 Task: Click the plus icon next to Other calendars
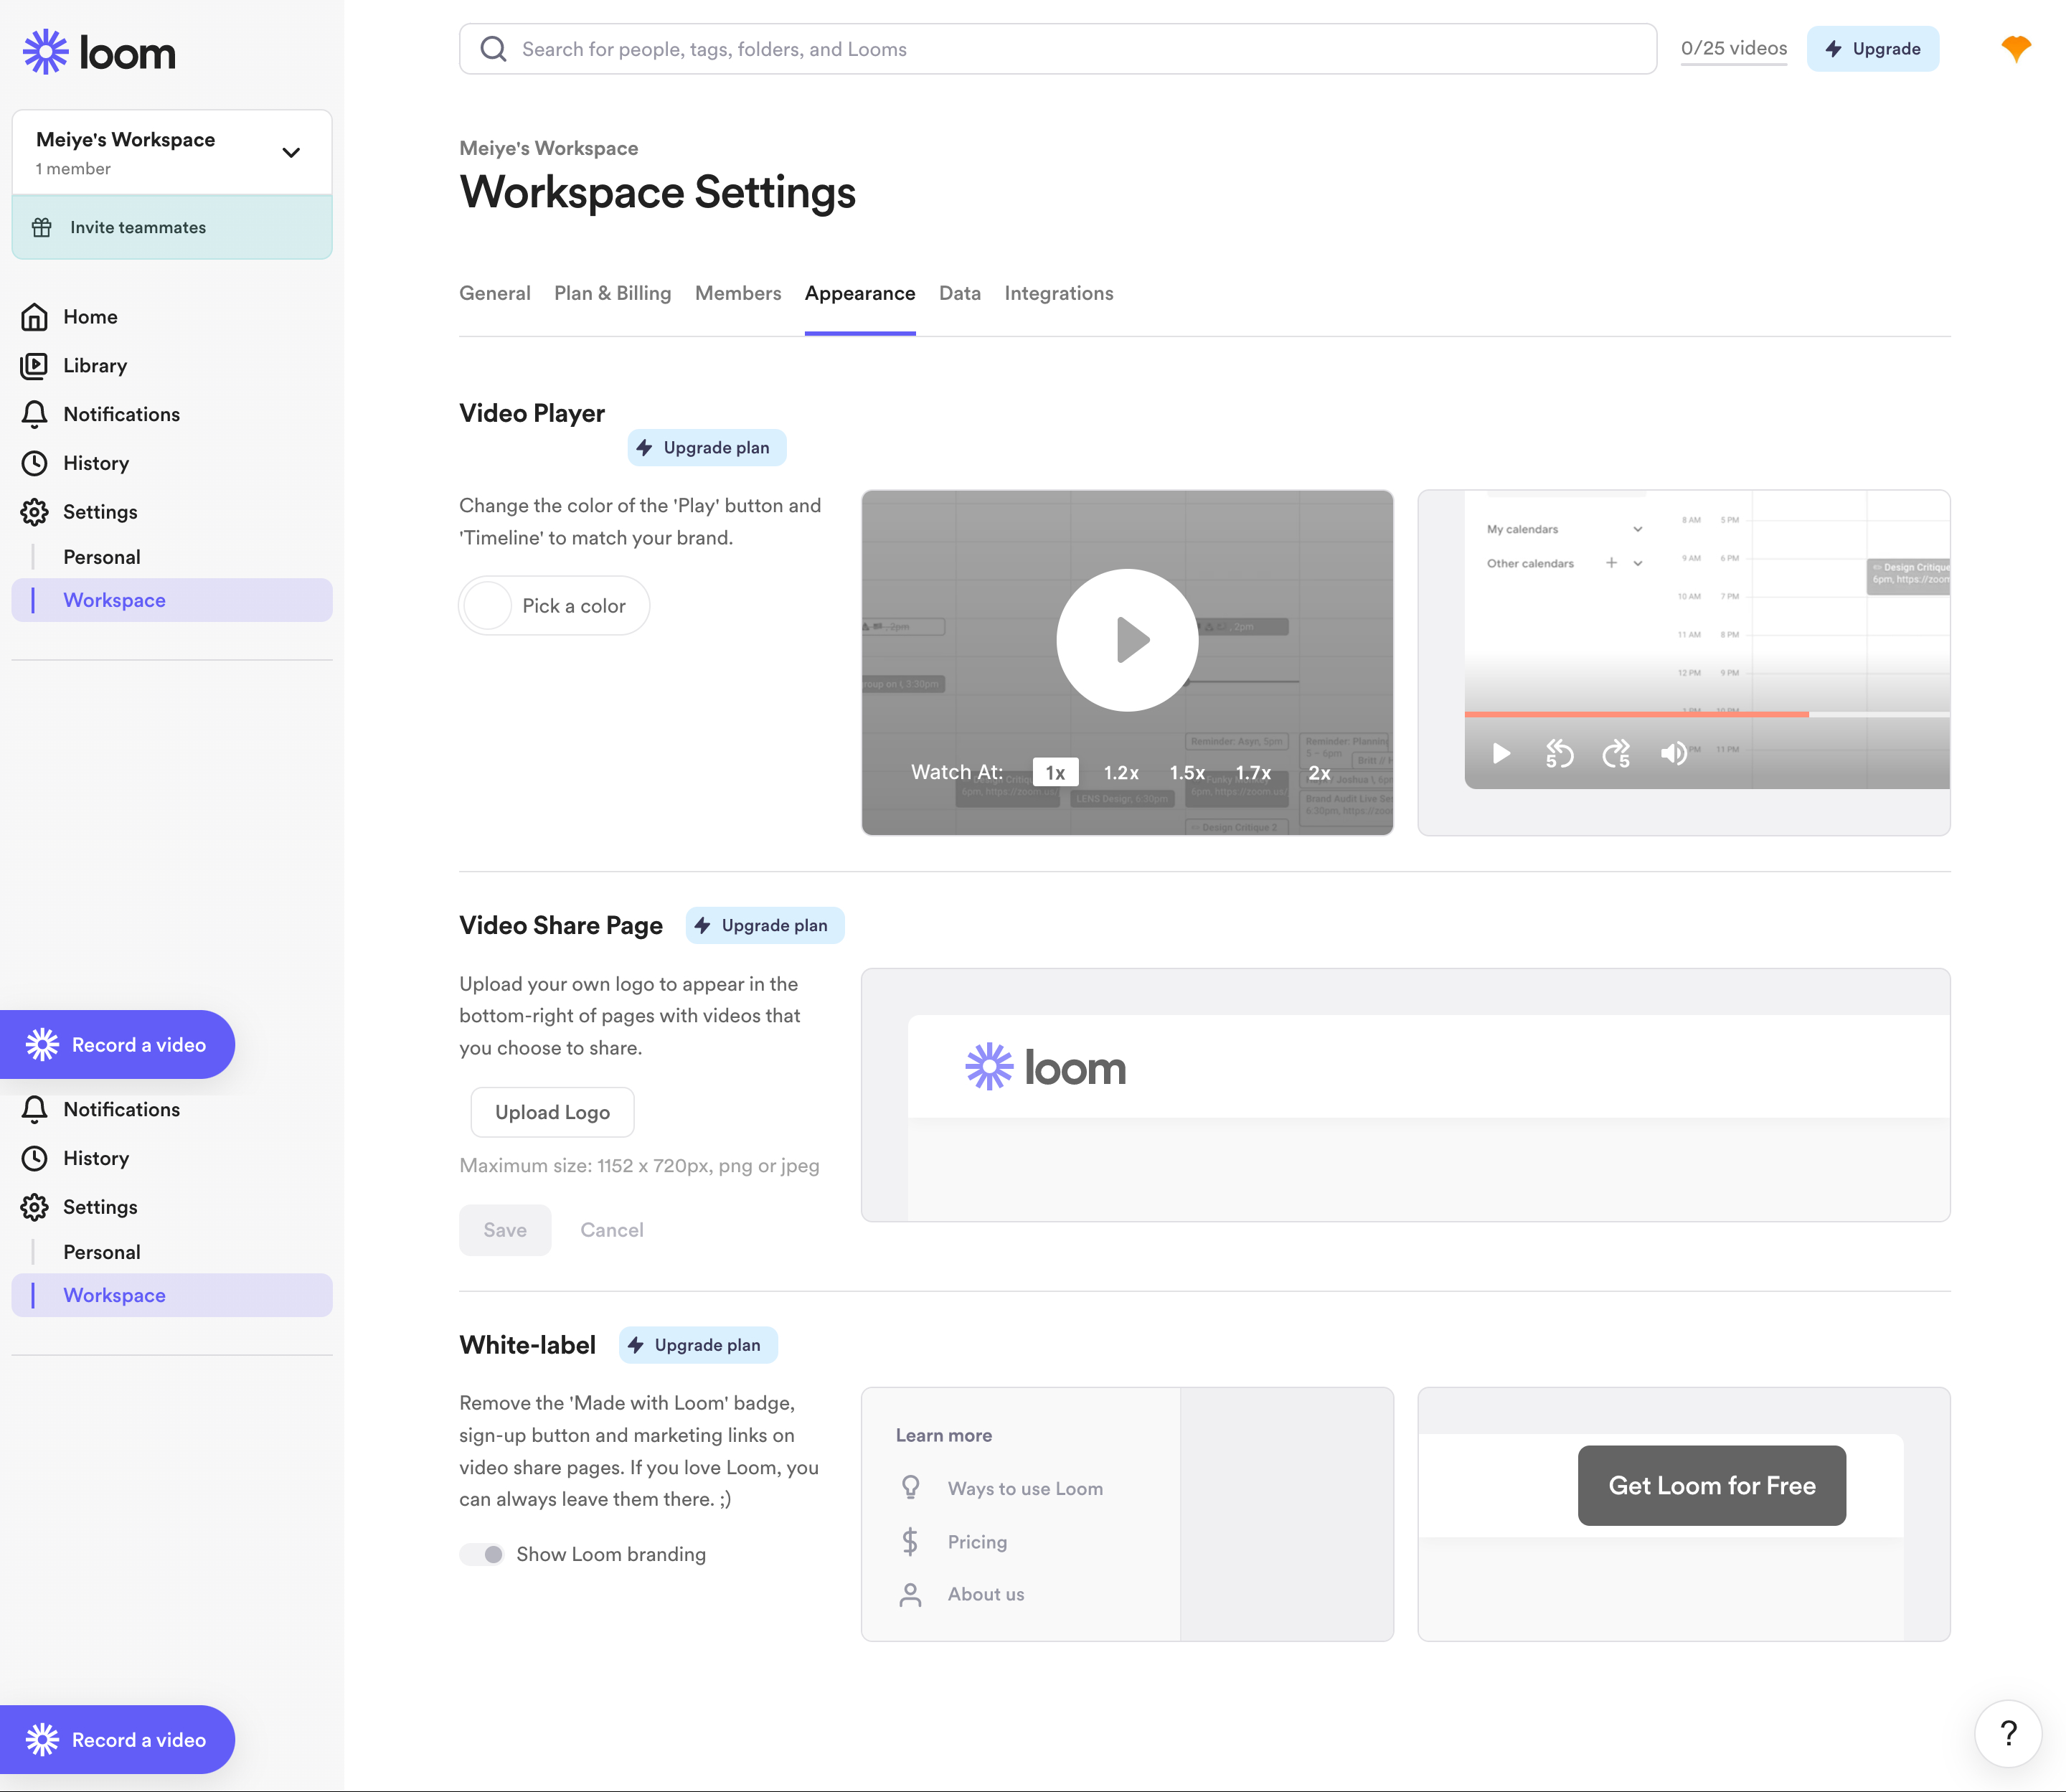tap(1611, 563)
